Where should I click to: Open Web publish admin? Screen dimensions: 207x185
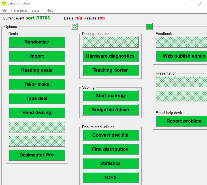(182, 56)
